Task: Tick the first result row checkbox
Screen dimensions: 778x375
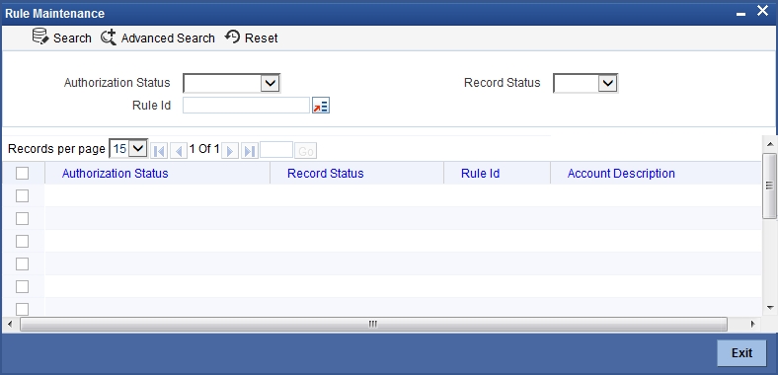Action: [x=23, y=196]
